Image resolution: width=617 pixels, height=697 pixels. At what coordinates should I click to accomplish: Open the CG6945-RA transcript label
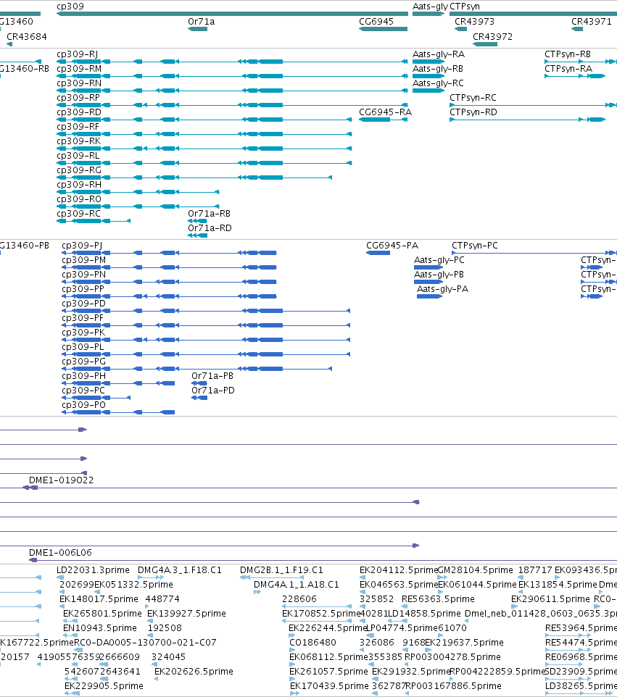click(x=385, y=112)
